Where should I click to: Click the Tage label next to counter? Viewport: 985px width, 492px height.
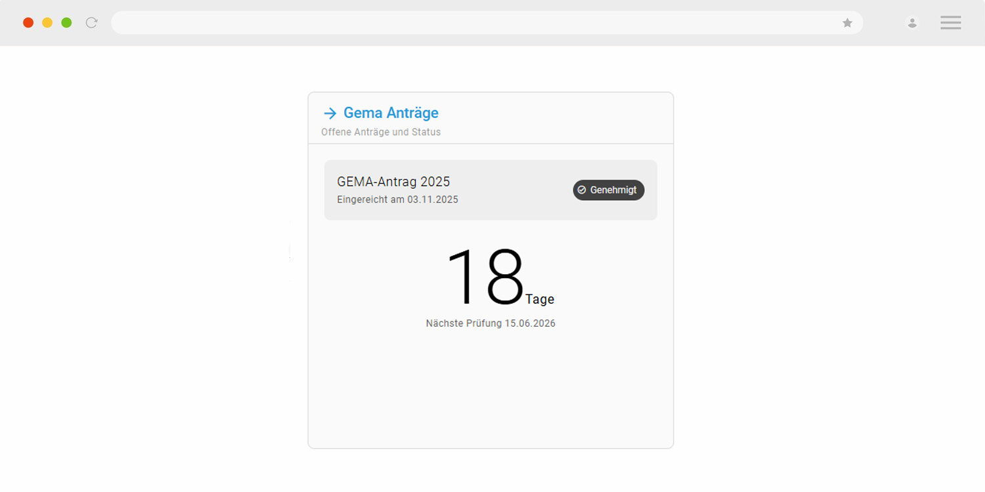point(540,299)
